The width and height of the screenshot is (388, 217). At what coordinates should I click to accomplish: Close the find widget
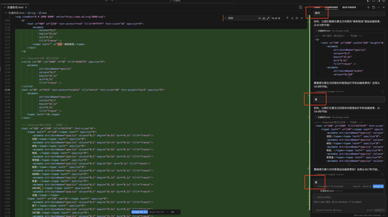(x=302, y=18)
